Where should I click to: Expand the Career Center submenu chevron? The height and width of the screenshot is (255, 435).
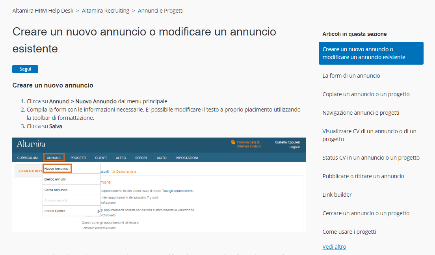pyautogui.click(x=99, y=211)
